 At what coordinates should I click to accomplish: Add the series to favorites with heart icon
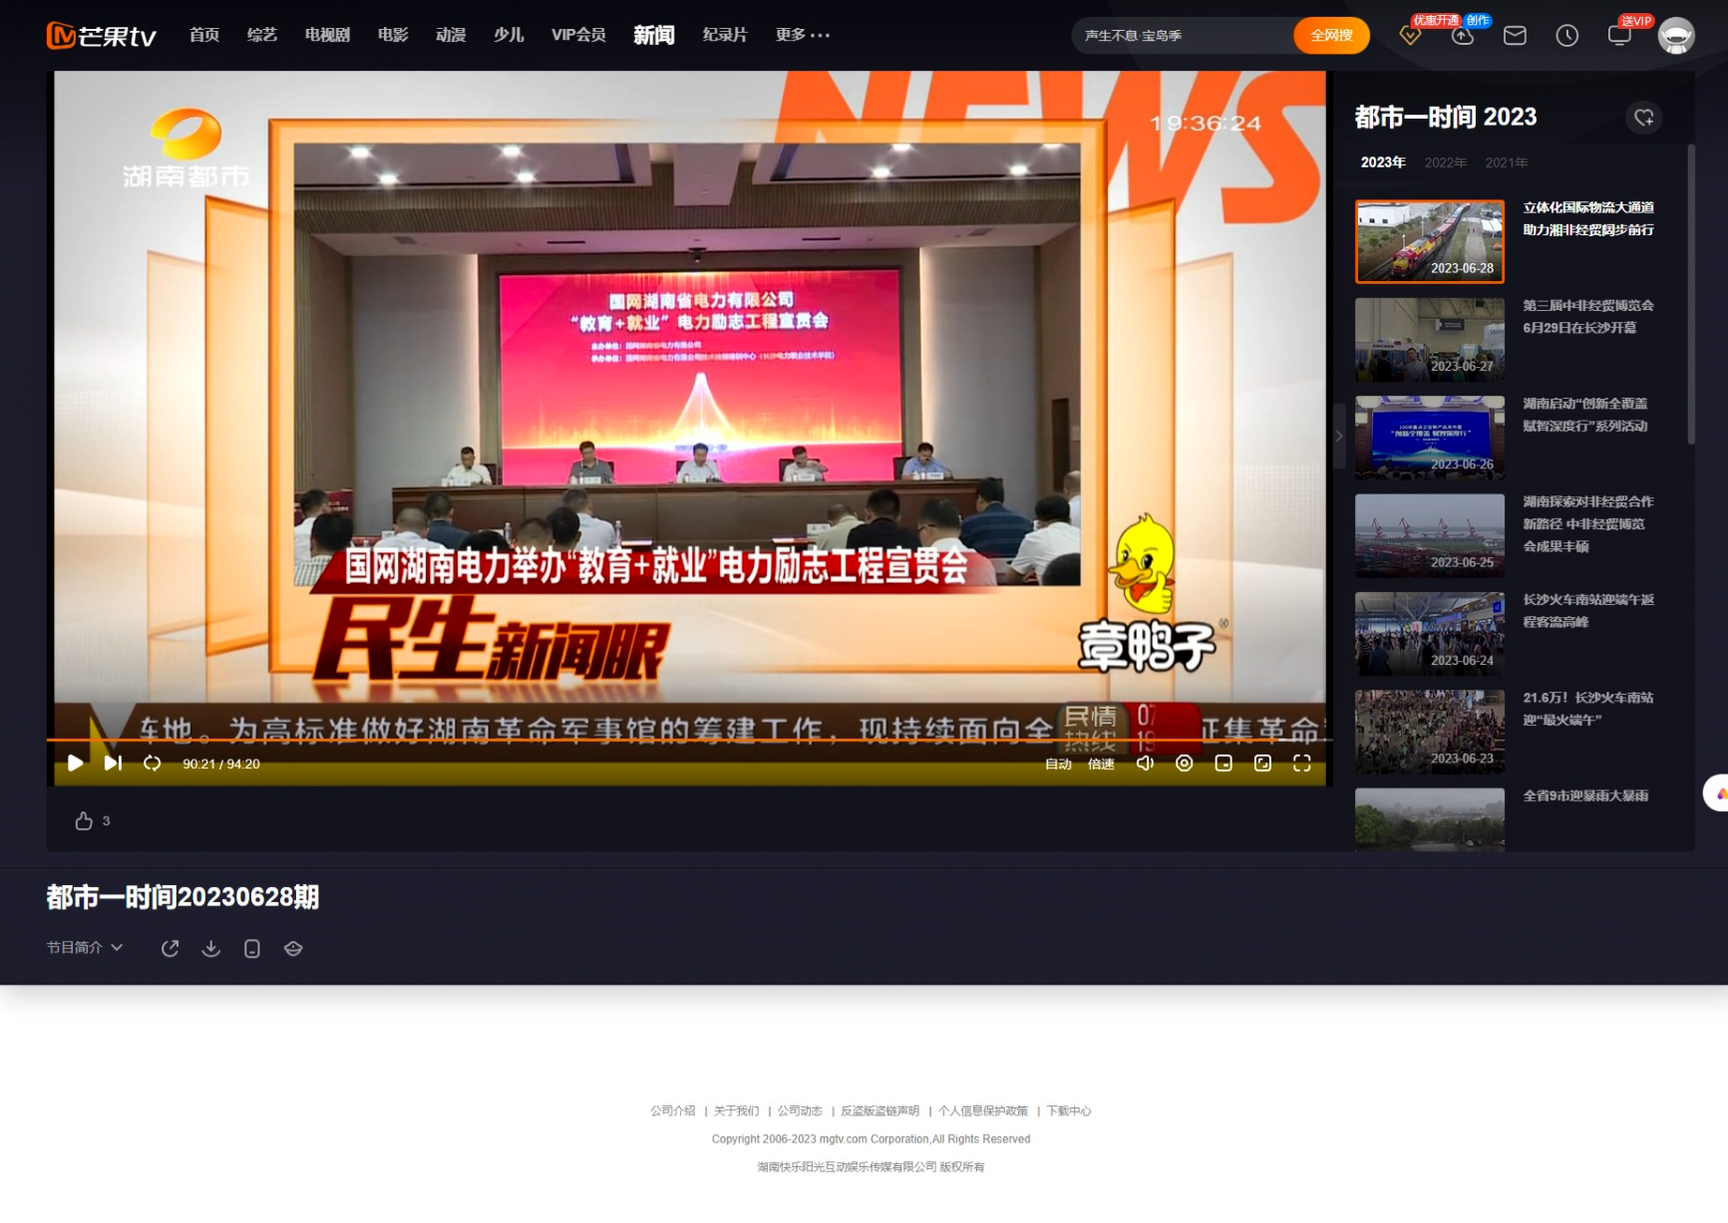[1643, 118]
